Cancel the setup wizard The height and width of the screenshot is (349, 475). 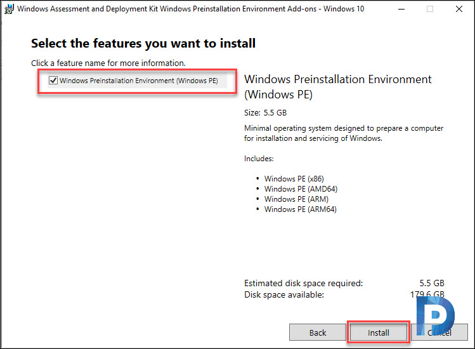439,333
